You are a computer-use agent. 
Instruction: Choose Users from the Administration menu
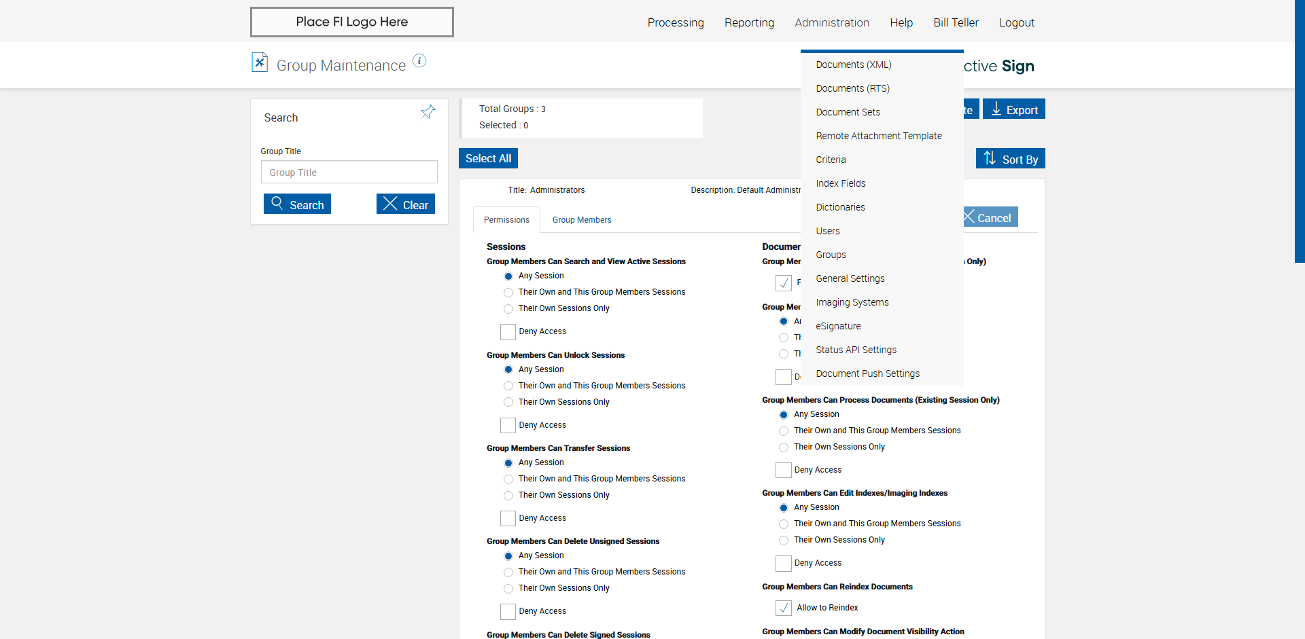828,231
